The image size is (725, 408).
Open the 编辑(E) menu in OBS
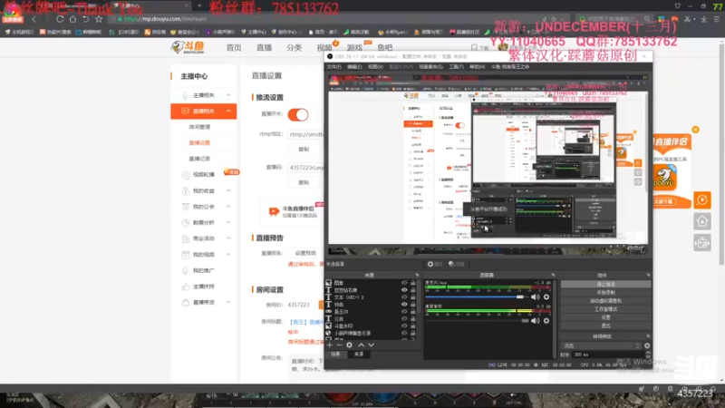(354, 67)
